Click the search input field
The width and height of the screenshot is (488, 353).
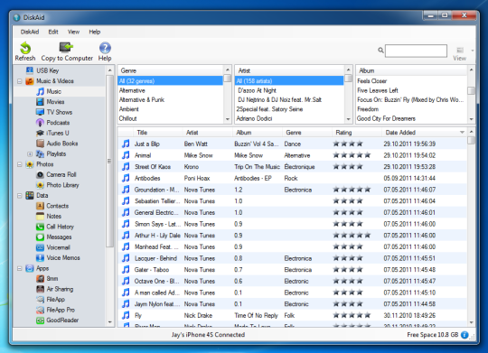(x=416, y=51)
